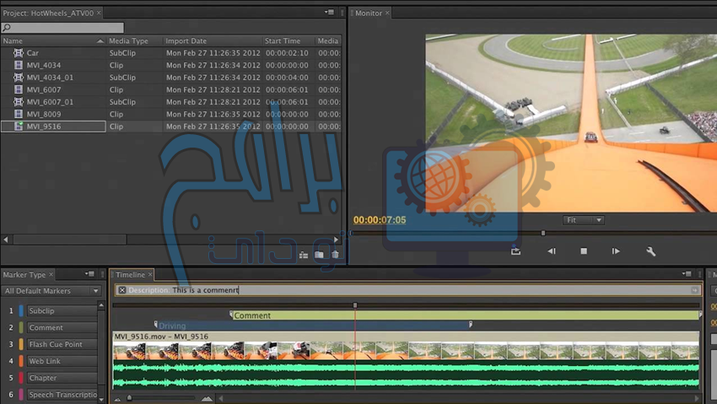717x404 pixels.
Task: Click the Car subclip icon
Action: (19, 53)
